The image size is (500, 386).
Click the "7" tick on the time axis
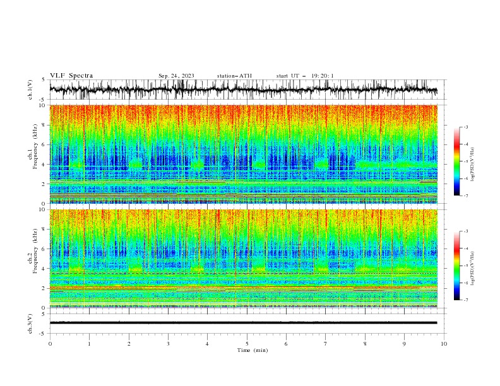click(326, 344)
